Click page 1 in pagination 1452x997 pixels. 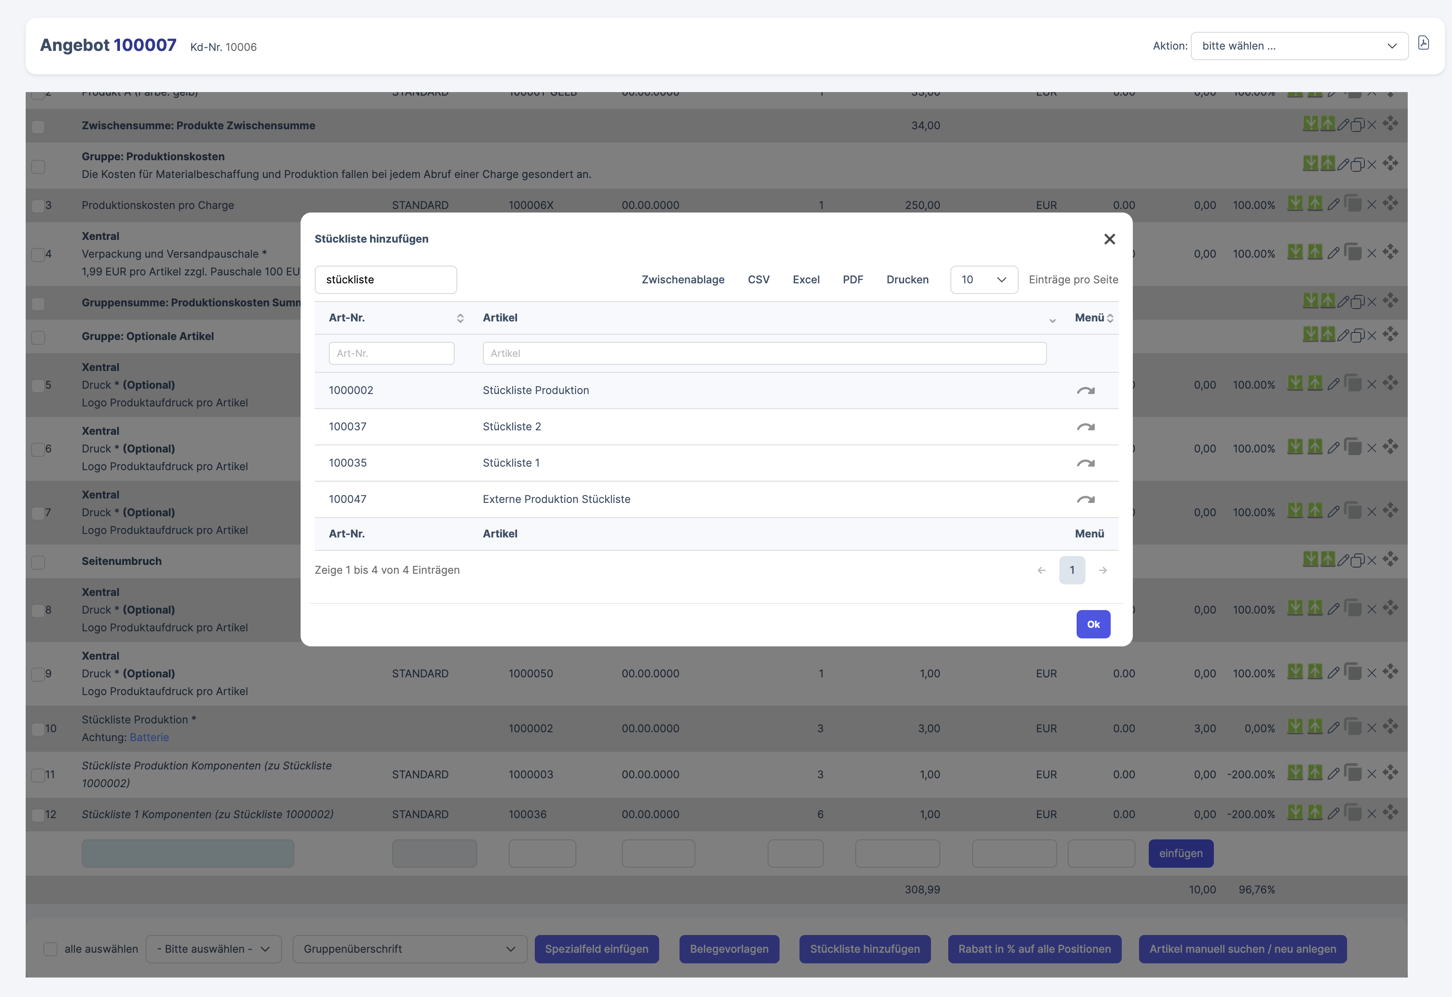1071,570
